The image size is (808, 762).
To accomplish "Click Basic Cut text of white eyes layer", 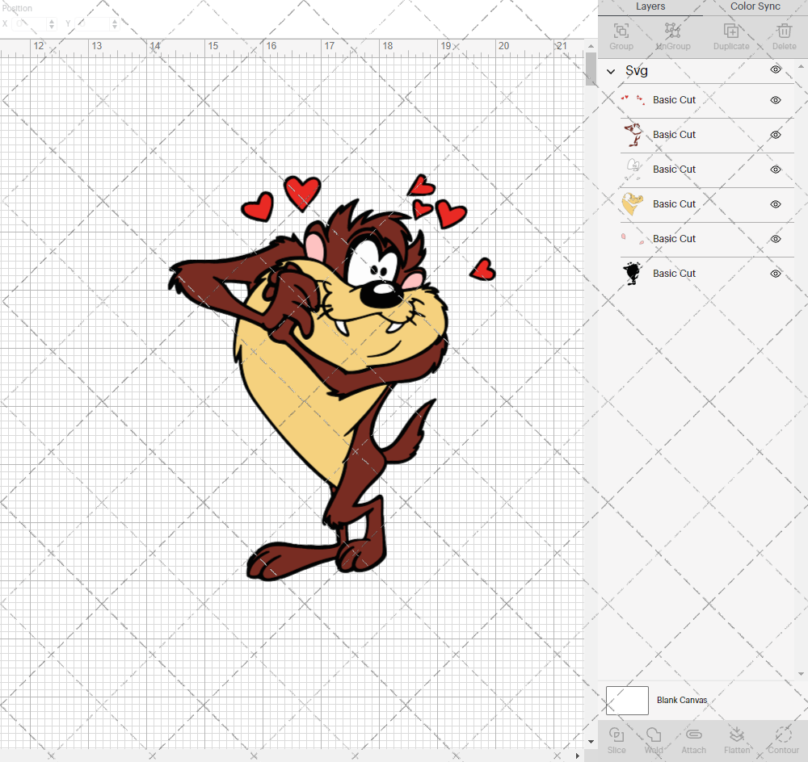I will click(674, 170).
